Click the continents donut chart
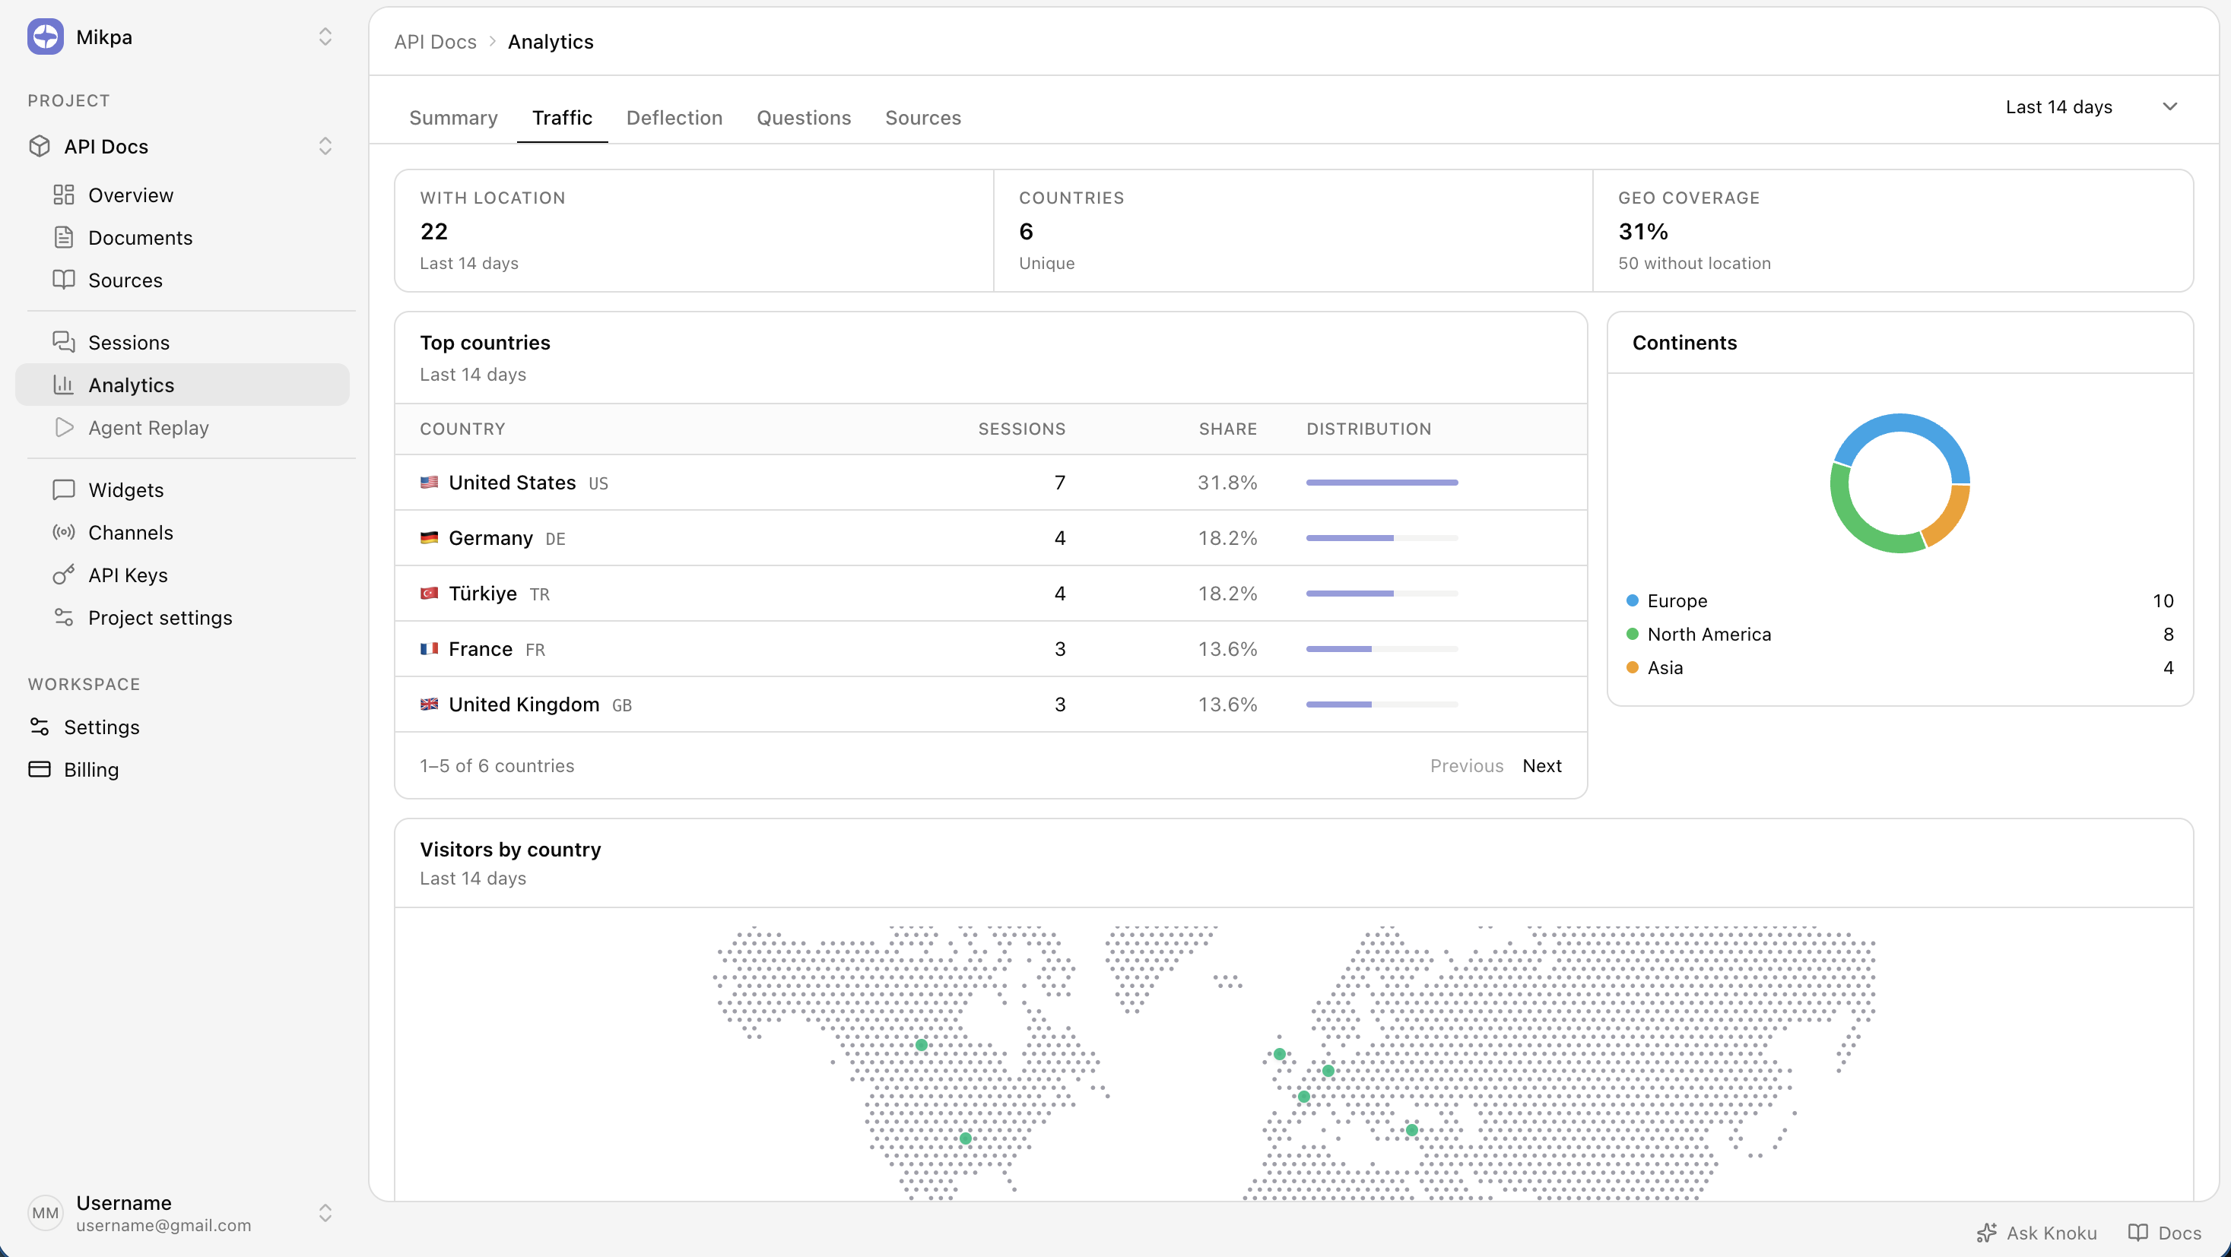 (1899, 483)
